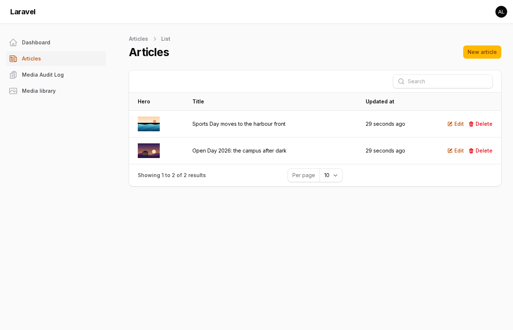Edit the Sports Day article
This screenshot has width=513, height=330.
click(x=455, y=124)
